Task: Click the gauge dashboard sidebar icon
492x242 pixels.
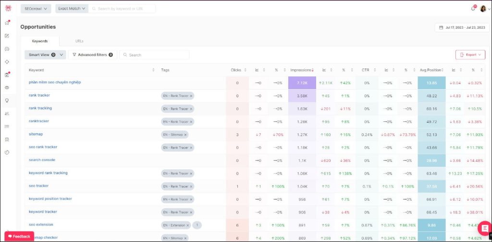Action: click(x=7, y=49)
